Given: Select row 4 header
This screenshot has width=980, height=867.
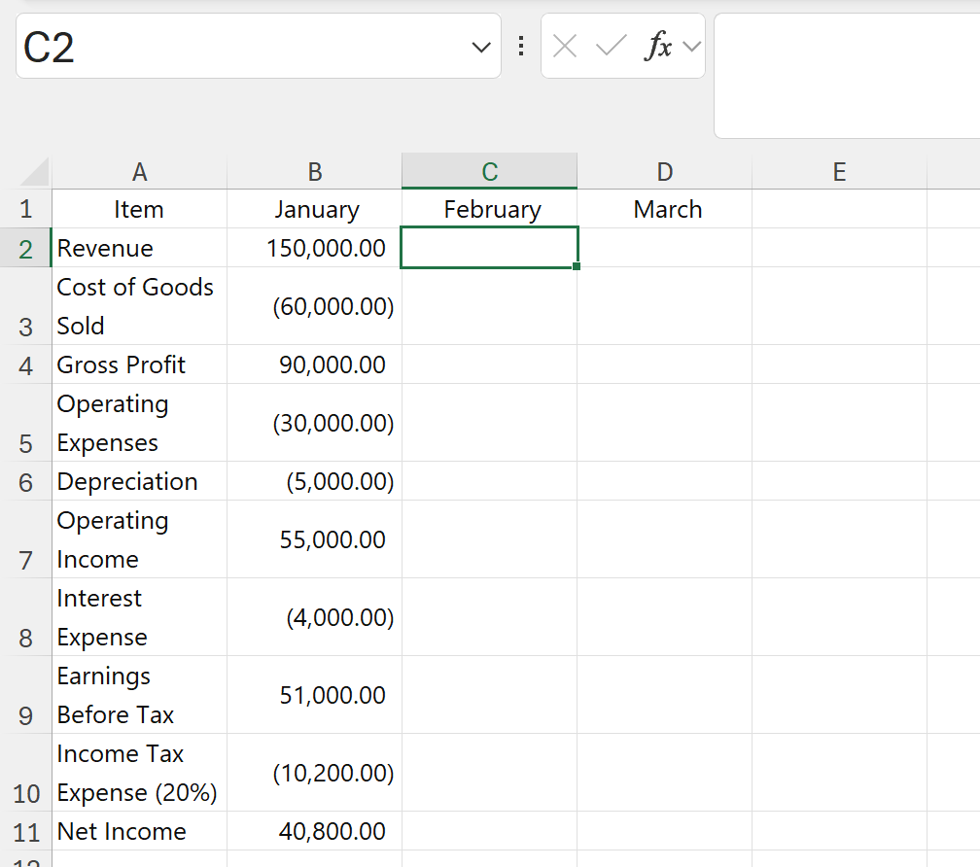Looking at the screenshot, I should coord(25,365).
